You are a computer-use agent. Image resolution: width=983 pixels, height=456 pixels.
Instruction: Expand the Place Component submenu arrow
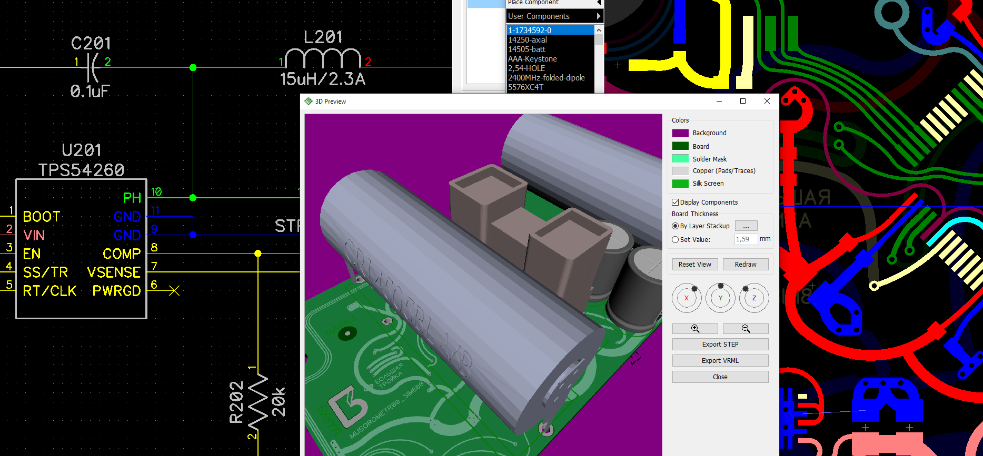click(x=599, y=3)
